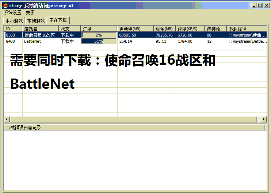271x194 pixels.
Task: Click the BattleNet game name cell
Action: 33,41
